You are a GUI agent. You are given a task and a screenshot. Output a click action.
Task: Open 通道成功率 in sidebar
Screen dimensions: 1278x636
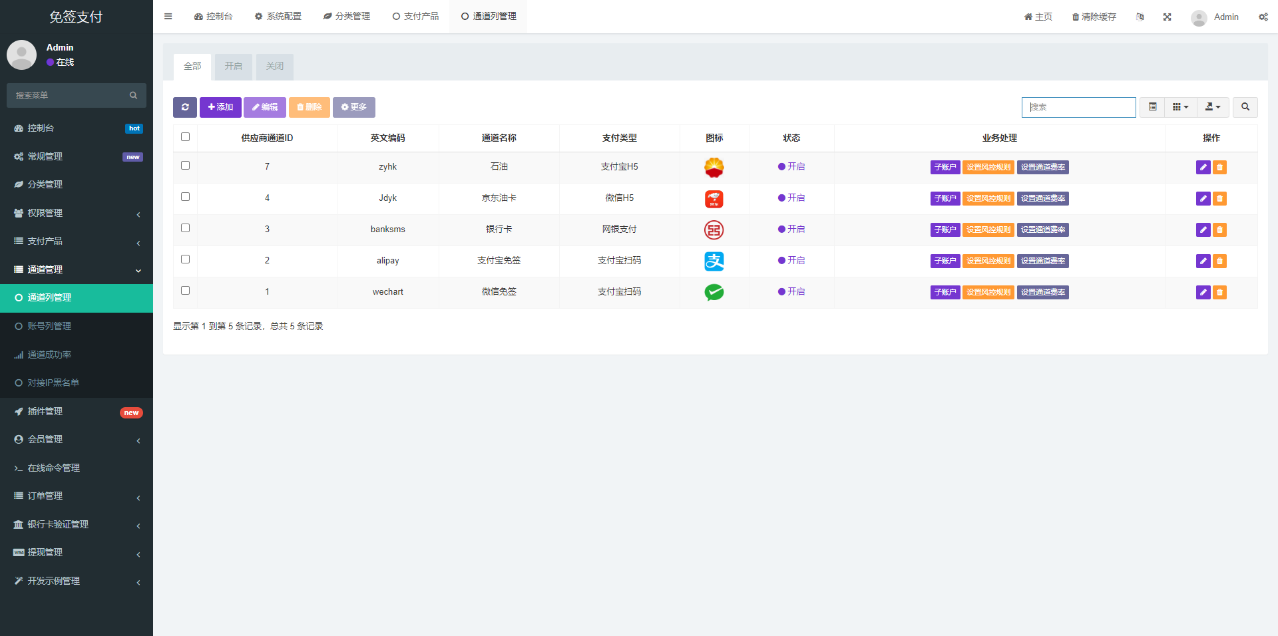coord(77,355)
